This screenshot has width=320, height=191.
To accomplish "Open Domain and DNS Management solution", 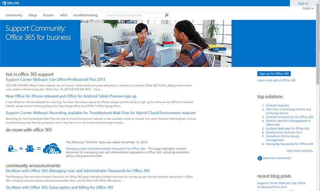I will [x=288, y=123].
